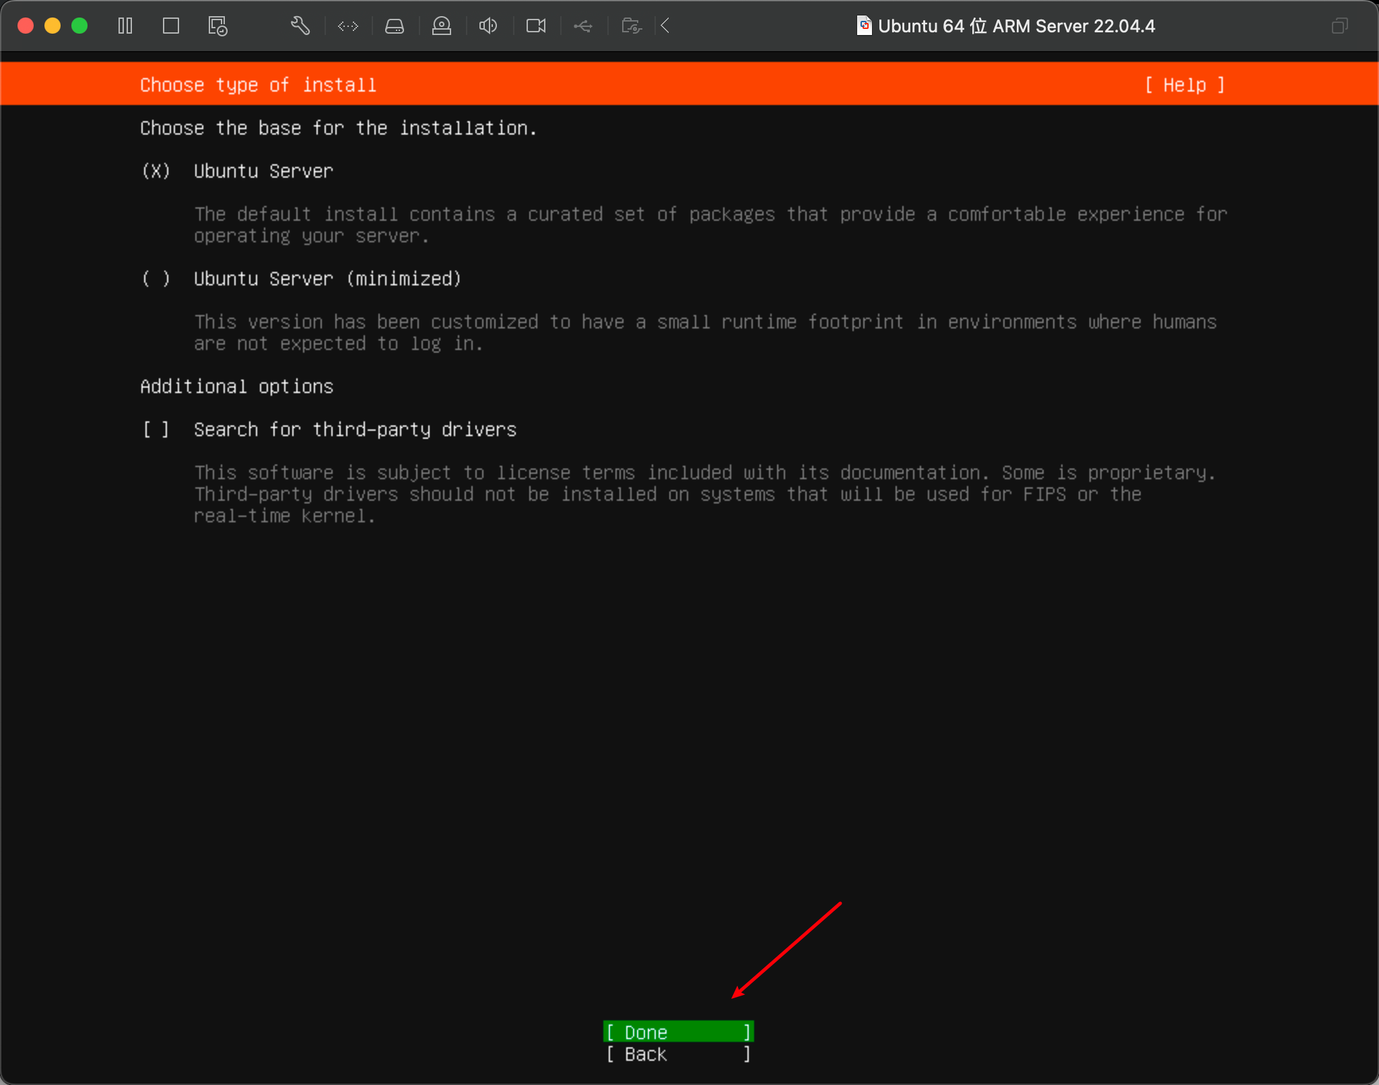The image size is (1379, 1085).
Task: Click the license terms description paragraph
Action: tap(706, 494)
